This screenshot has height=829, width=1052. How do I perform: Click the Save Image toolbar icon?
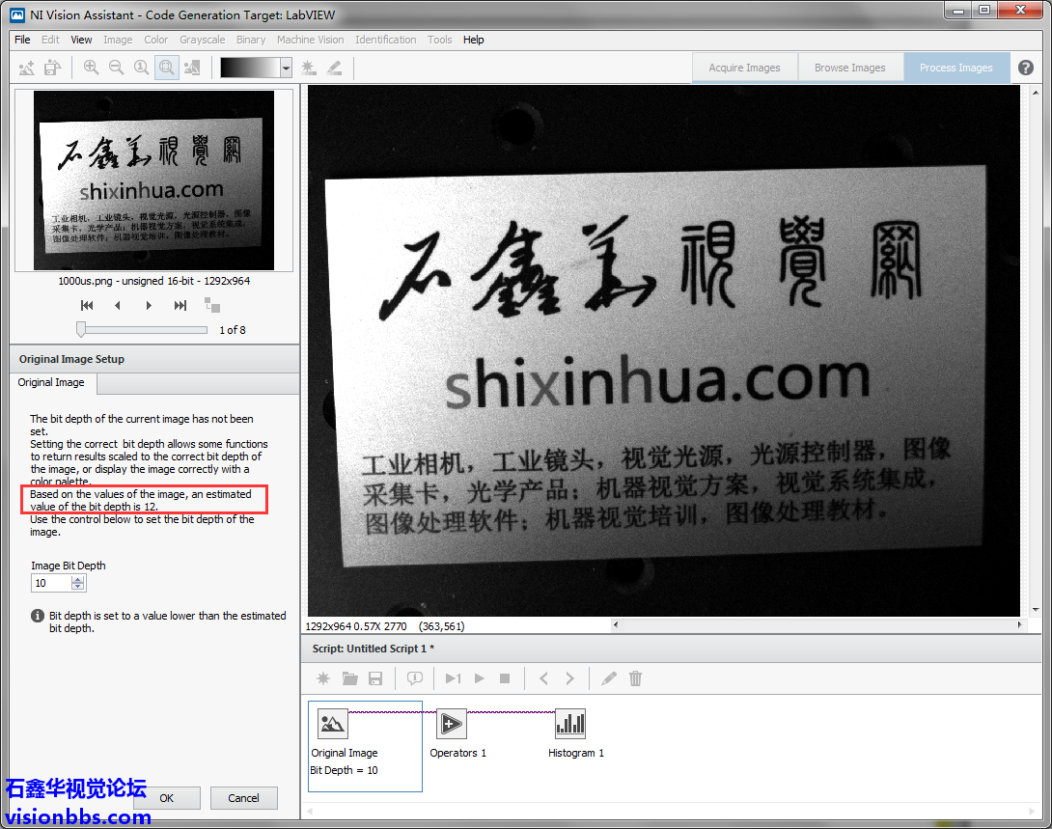pos(52,68)
